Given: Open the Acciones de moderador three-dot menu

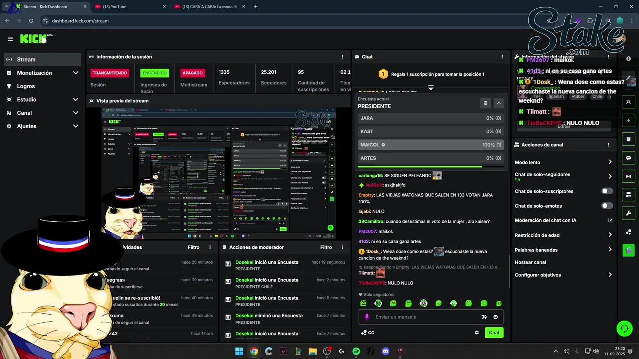Looking at the screenshot, I should [x=342, y=247].
